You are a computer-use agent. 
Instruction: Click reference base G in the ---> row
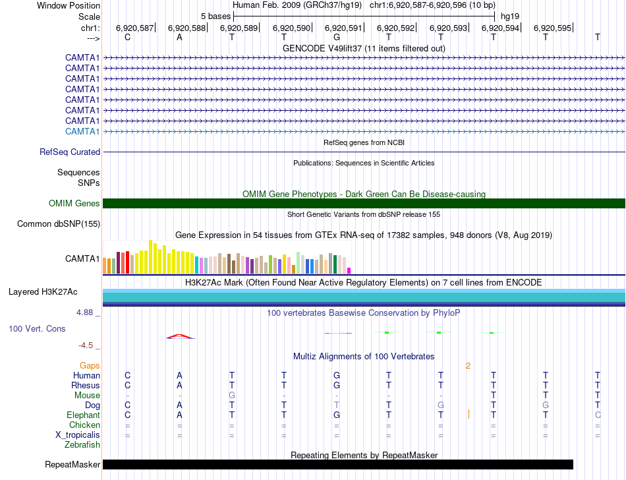pyautogui.click(x=337, y=37)
